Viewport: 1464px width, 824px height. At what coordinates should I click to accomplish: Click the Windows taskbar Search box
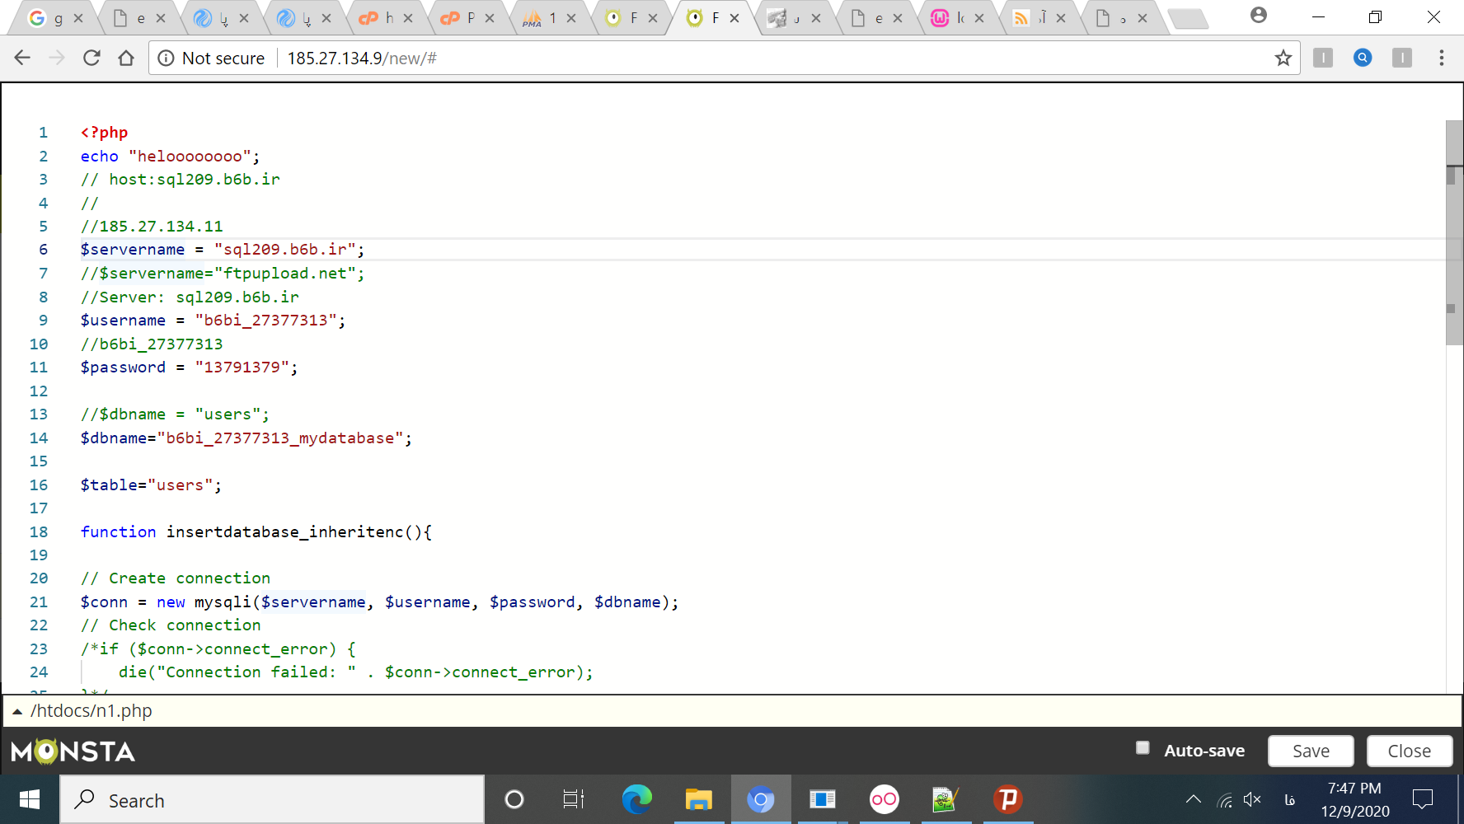click(272, 799)
